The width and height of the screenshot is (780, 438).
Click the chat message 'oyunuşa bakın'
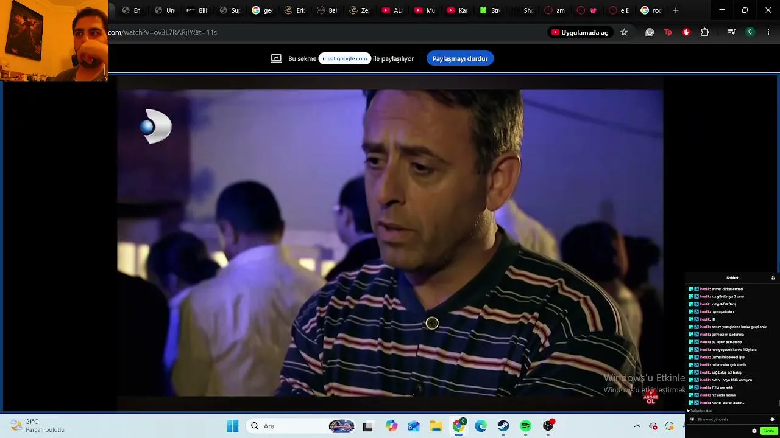pyautogui.click(x=723, y=311)
